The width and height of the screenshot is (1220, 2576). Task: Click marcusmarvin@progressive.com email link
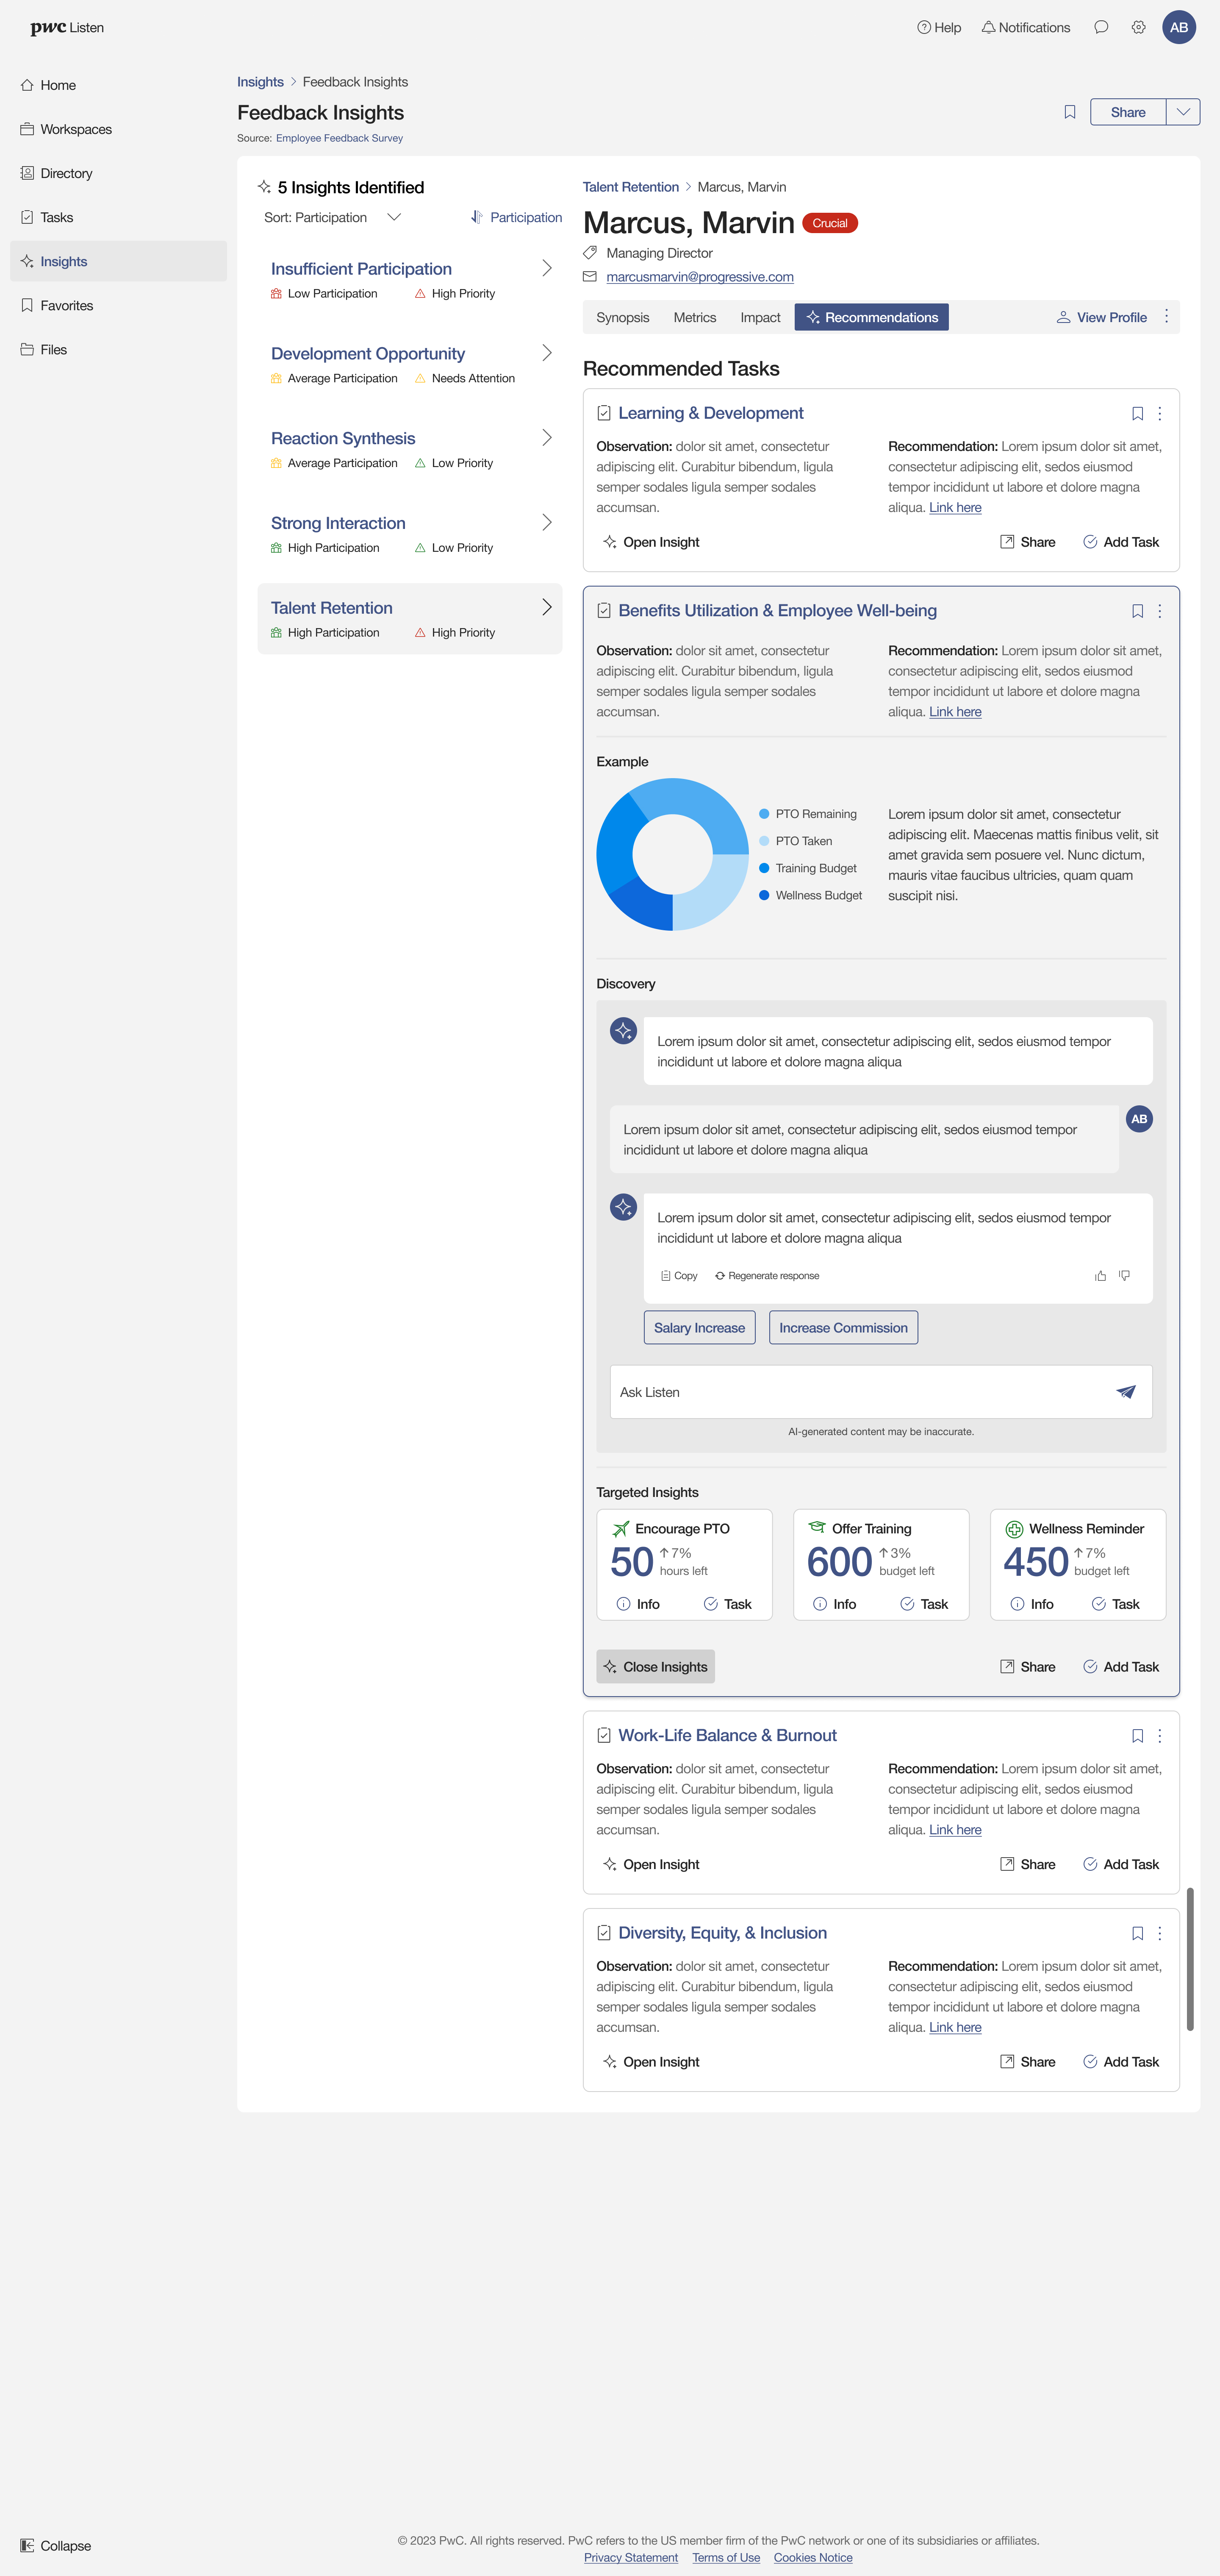[699, 277]
